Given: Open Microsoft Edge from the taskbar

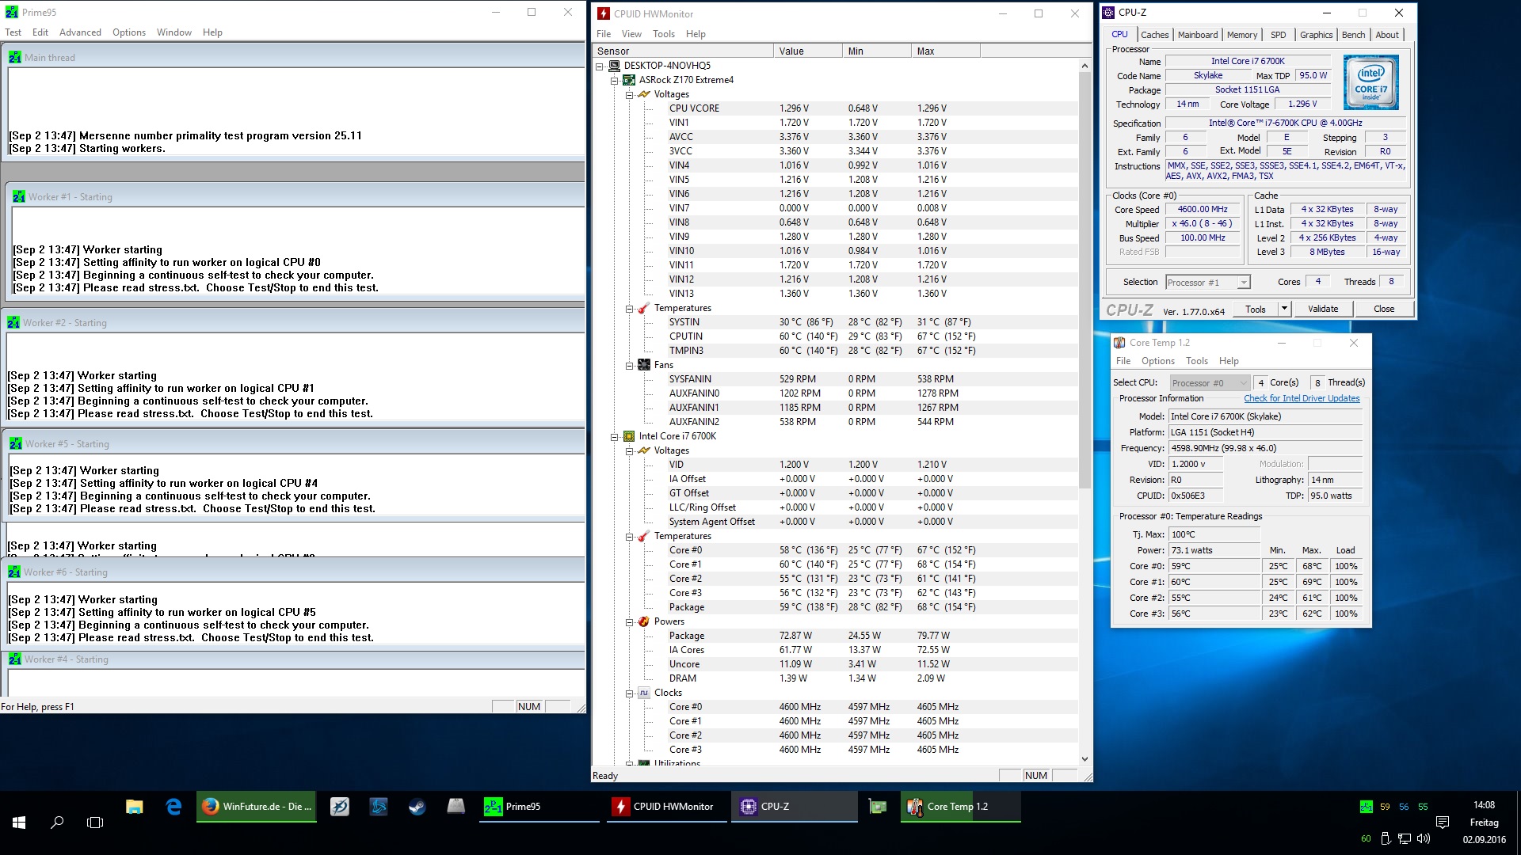Looking at the screenshot, I should [x=173, y=807].
